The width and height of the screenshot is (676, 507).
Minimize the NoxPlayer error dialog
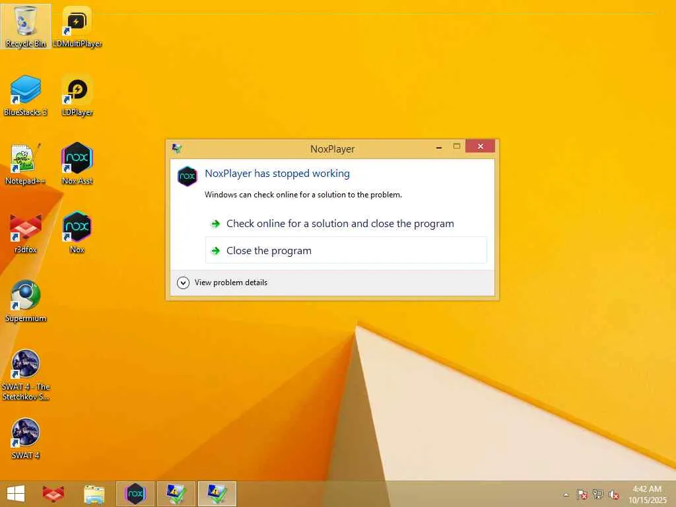[439, 147]
